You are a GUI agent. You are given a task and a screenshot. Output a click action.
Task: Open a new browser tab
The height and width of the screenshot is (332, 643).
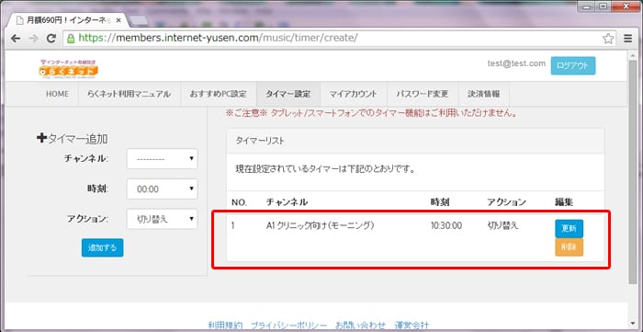point(139,20)
